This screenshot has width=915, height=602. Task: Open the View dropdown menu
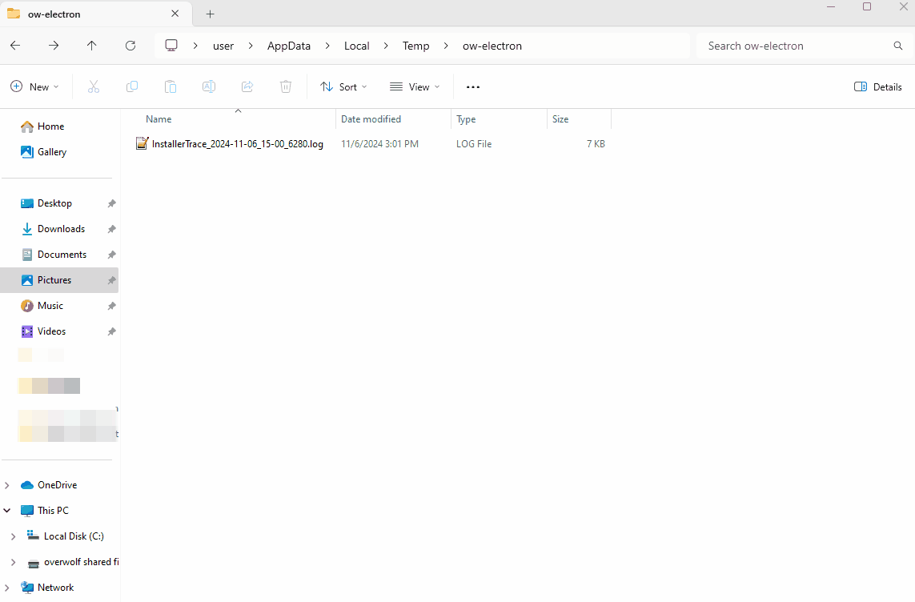[415, 87]
